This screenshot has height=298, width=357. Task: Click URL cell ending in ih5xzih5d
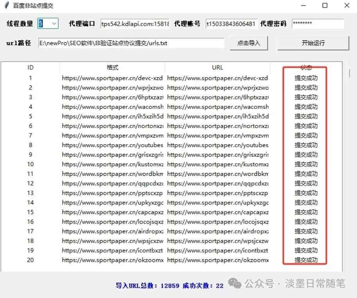pos(218,116)
